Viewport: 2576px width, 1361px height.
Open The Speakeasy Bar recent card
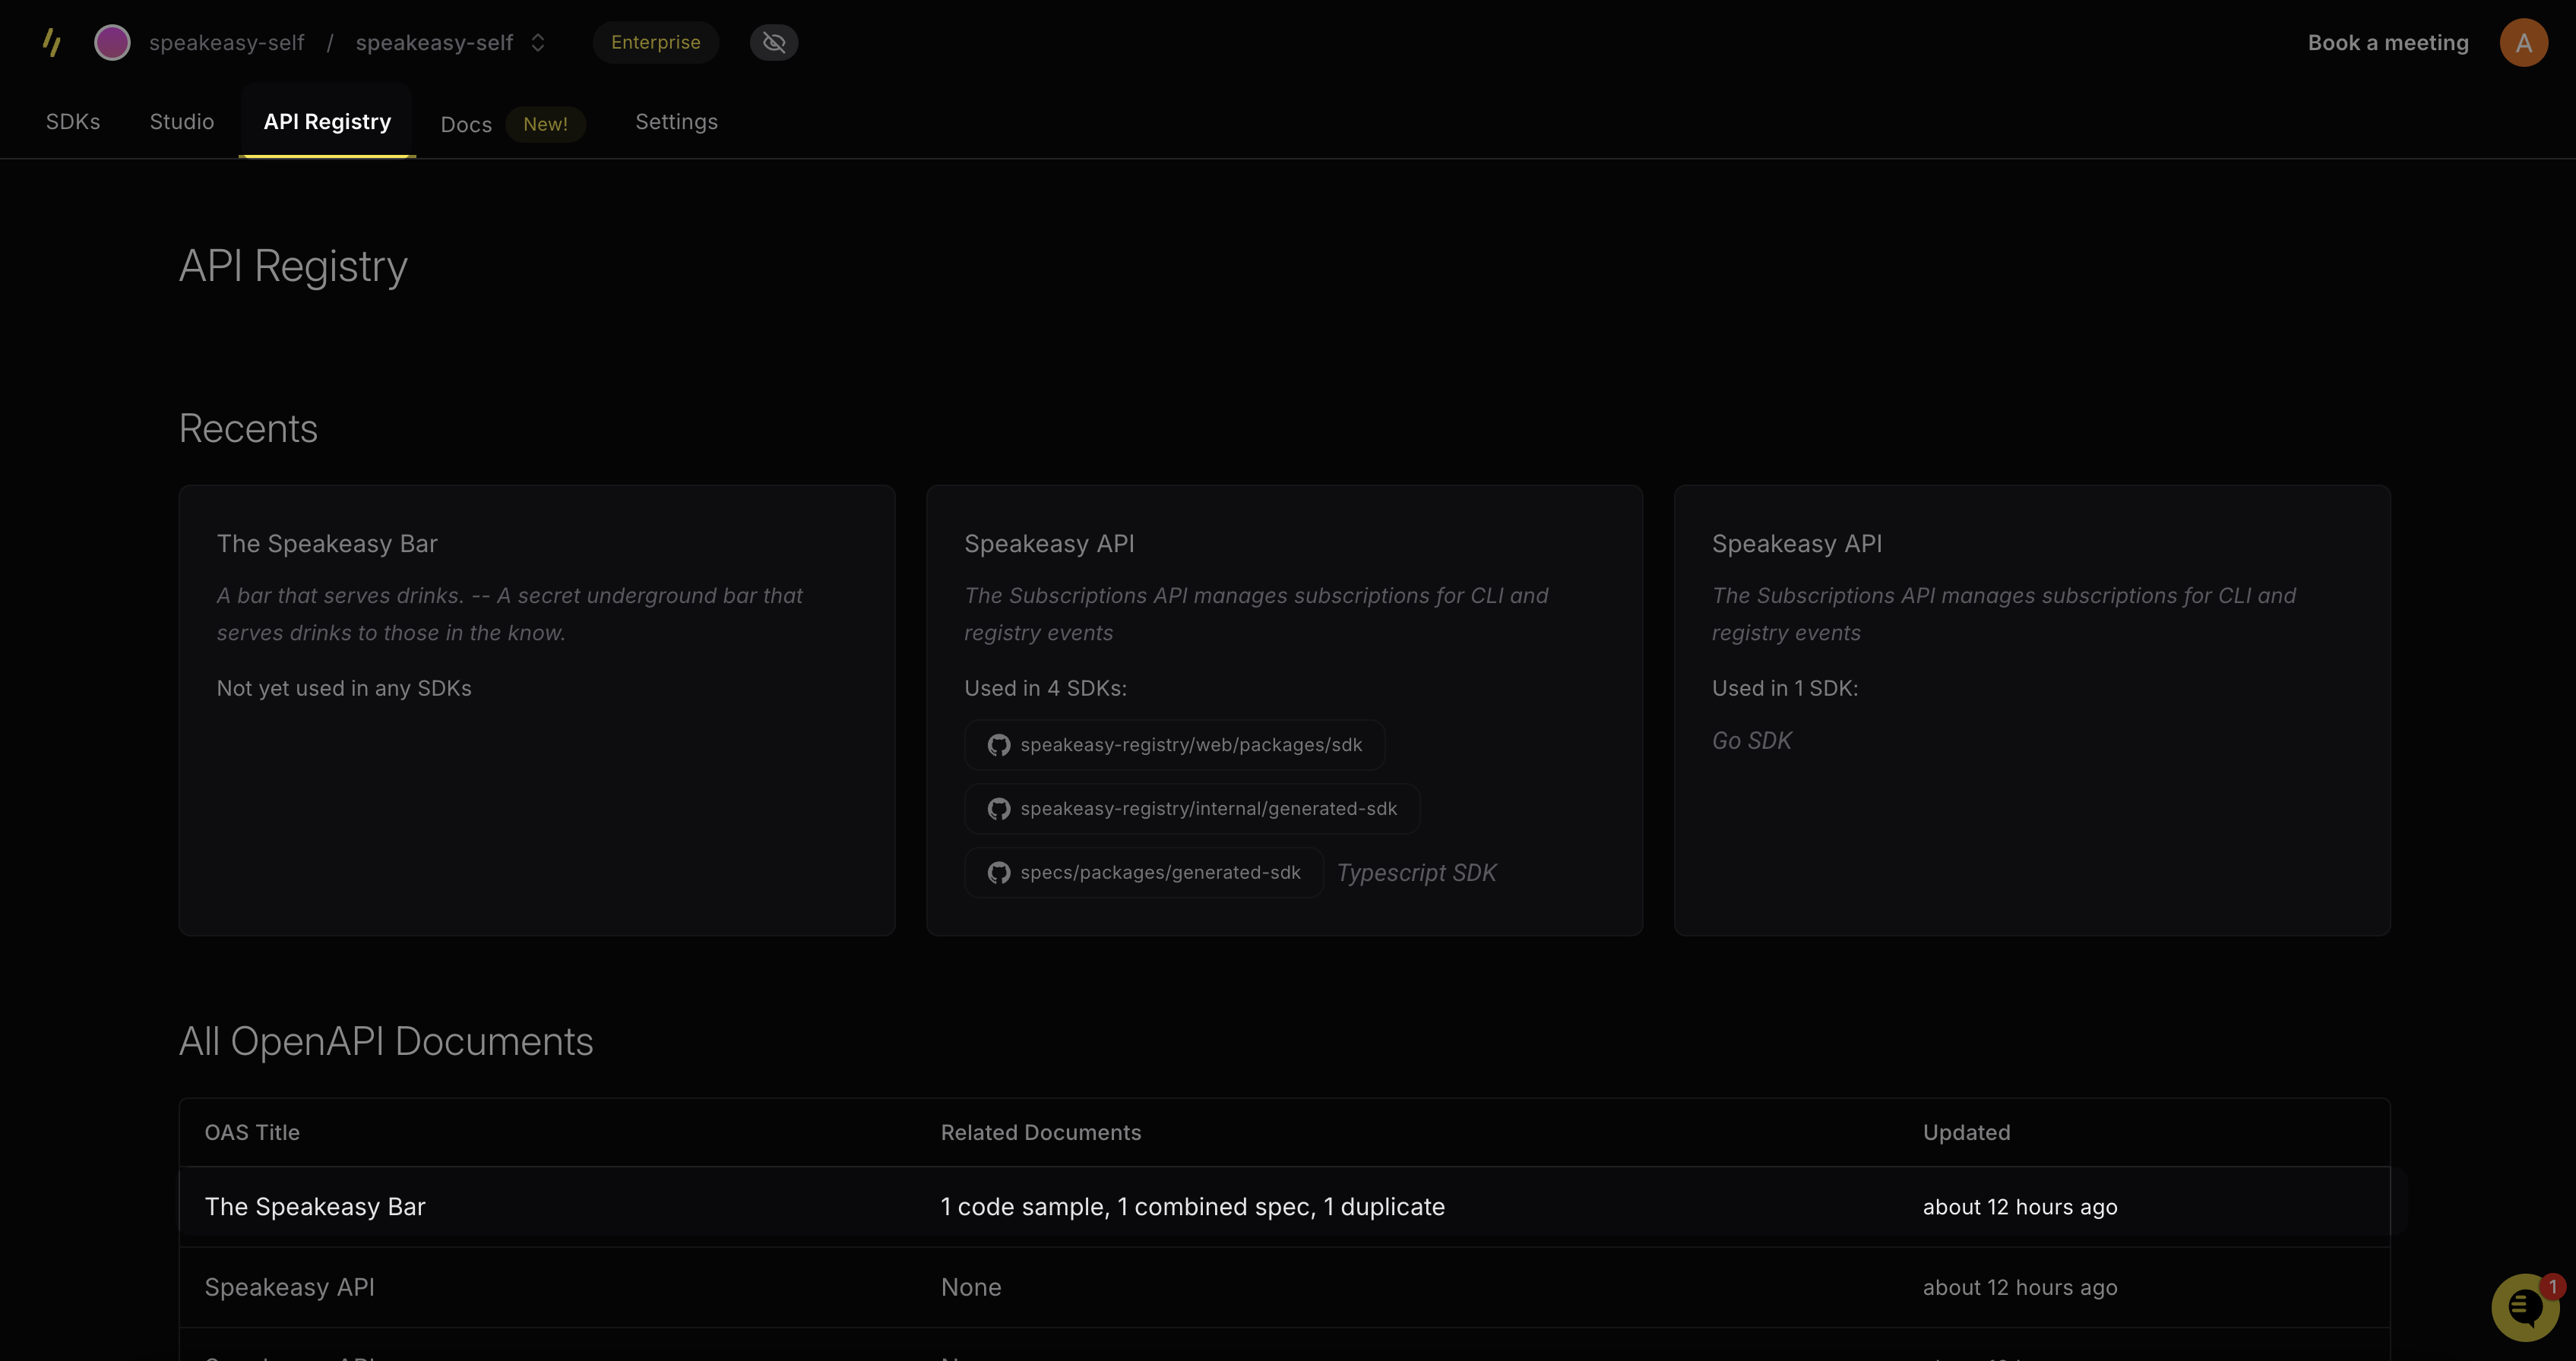click(x=537, y=710)
